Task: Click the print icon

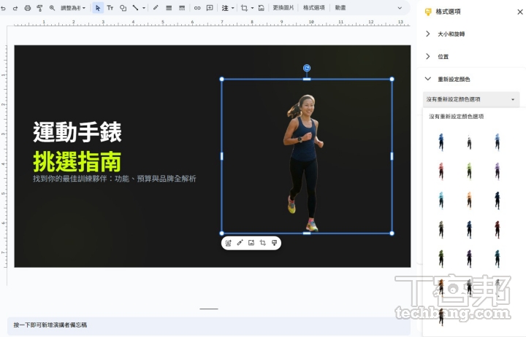Action: click(28, 8)
